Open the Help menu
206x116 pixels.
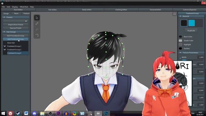click(32, 7)
